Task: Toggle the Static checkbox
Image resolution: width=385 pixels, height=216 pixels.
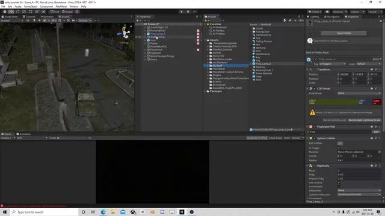Action: 371,59
